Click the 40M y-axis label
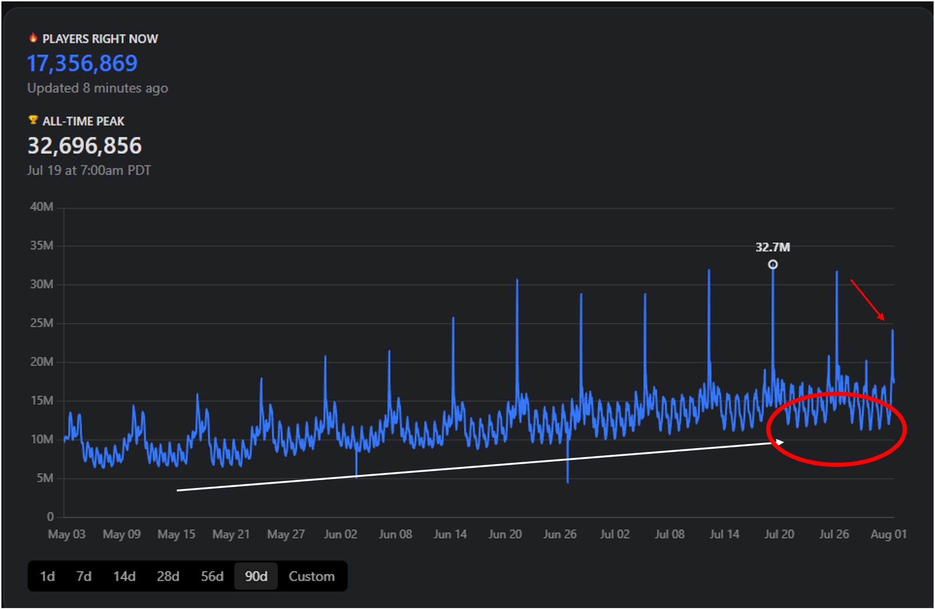 tap(42, 207)
